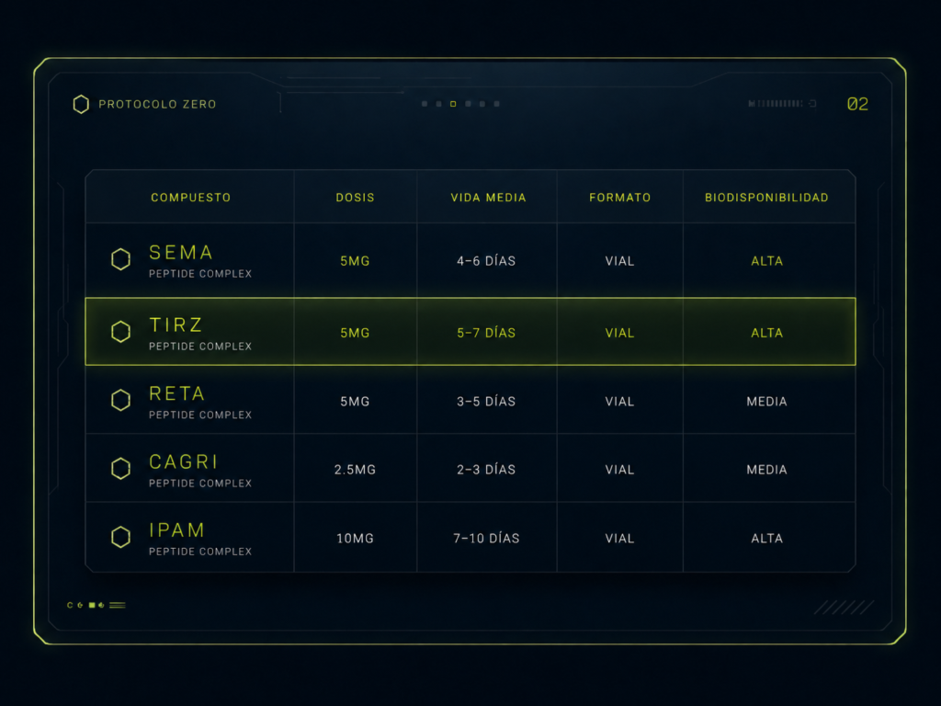Screen dimensions: 941x706
Task: Sort by the DOSIS column header
Action: (356, 198)
